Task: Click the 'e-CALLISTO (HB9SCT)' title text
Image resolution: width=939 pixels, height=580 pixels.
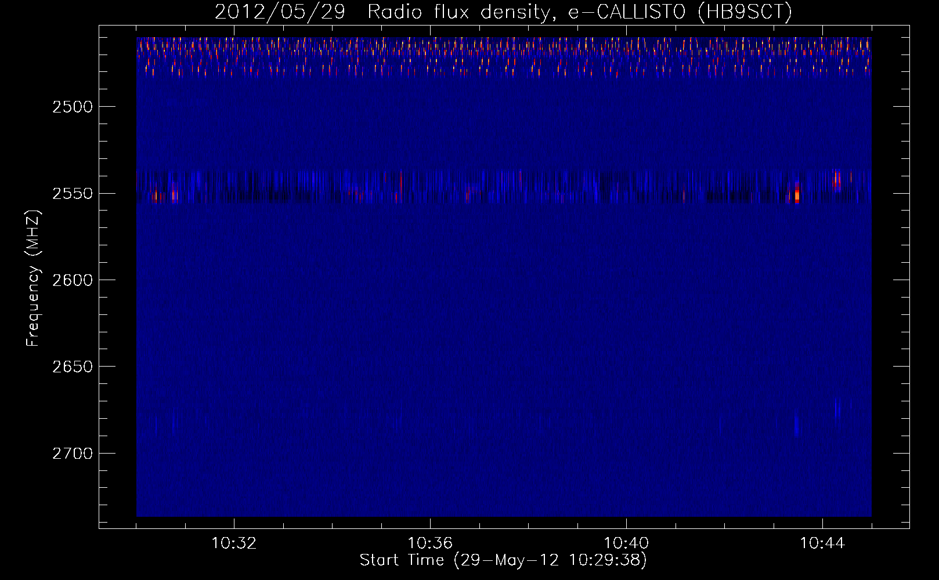Action: [680, 12]
